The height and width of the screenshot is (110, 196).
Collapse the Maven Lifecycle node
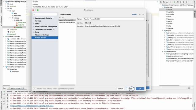(x=163, y=7)
